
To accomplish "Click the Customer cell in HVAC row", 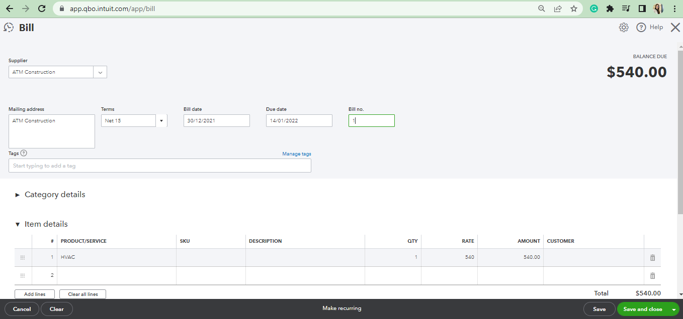I will click(593, 257).
